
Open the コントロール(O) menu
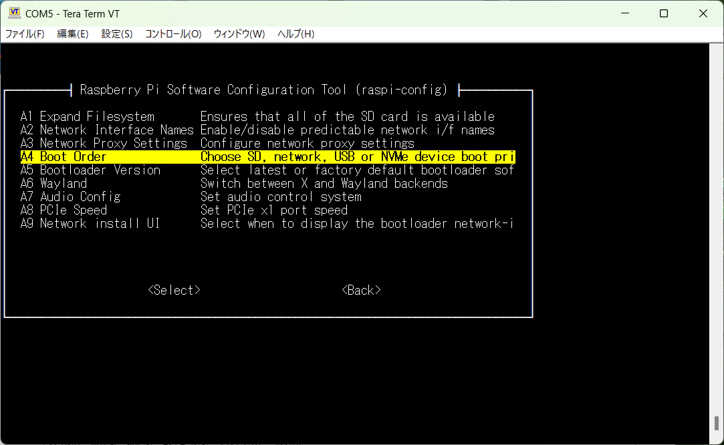(x=173, y=34)
